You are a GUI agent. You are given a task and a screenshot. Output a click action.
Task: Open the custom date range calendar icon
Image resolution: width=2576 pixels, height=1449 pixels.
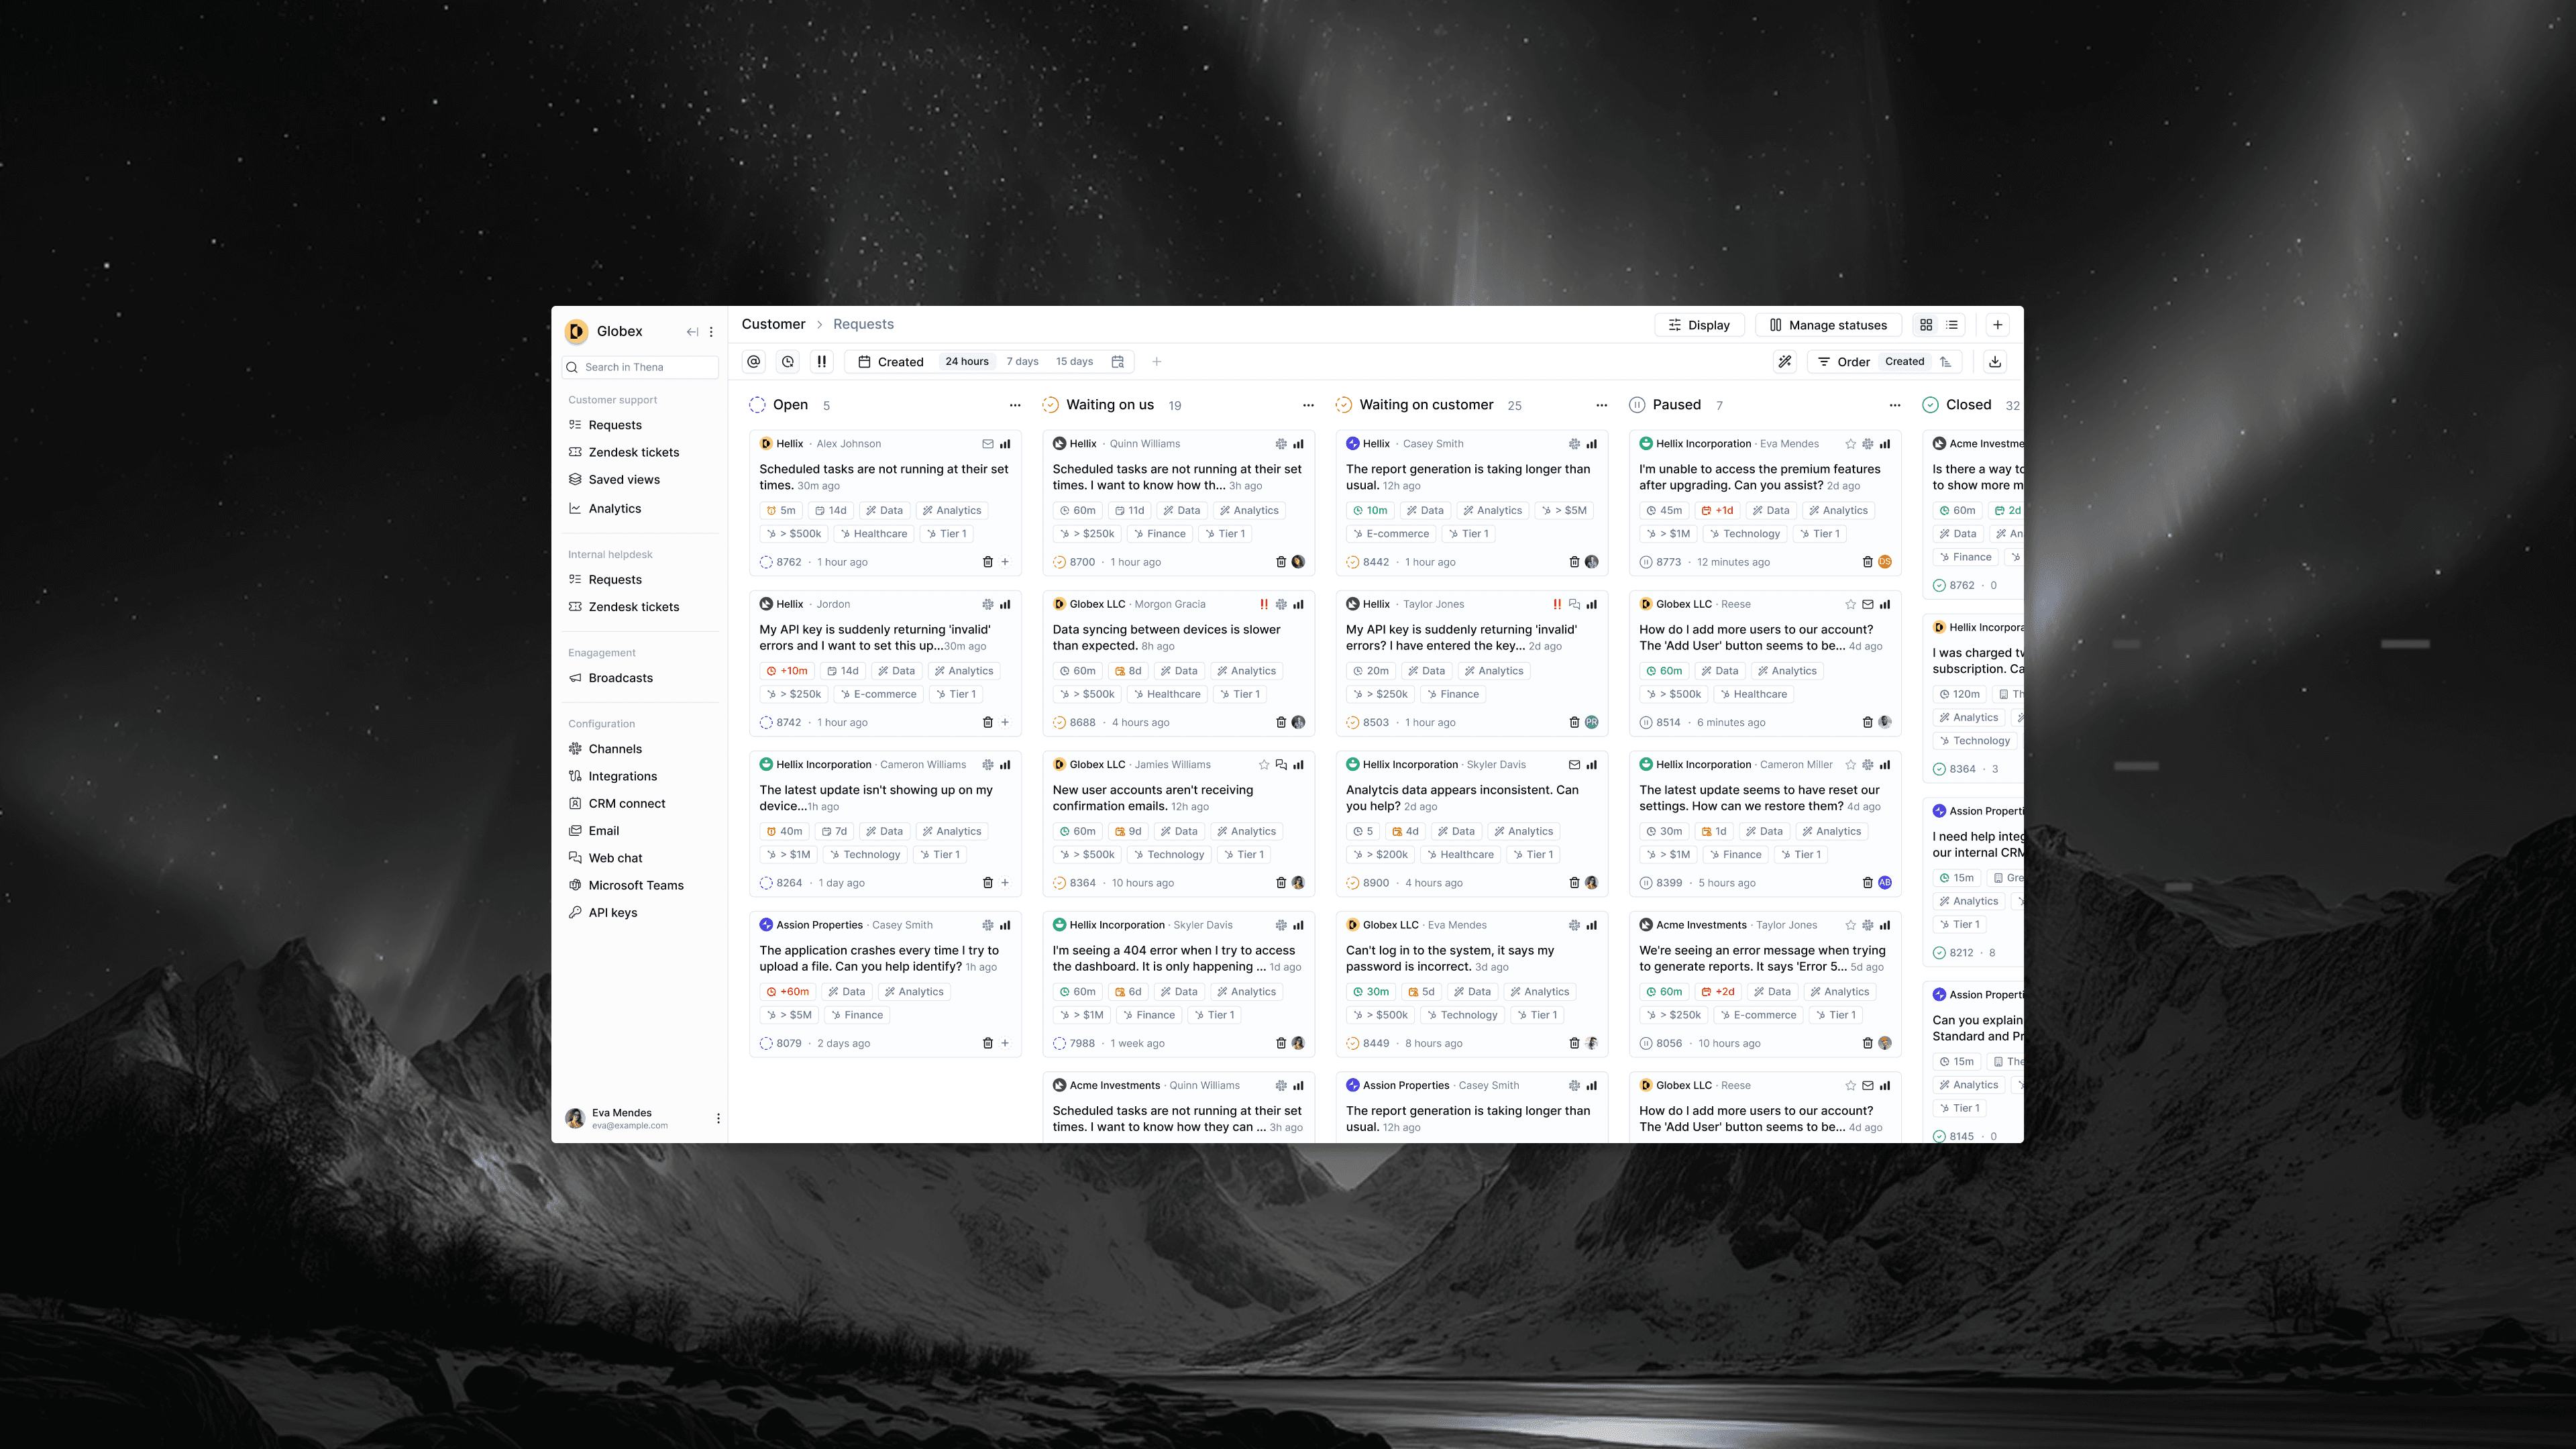click(1118, 362)
